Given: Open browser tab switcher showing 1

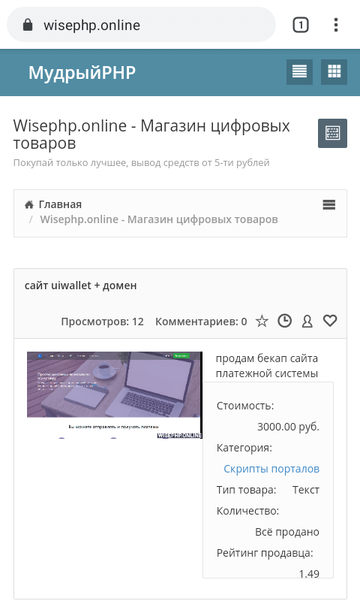Looking at the screenshot, I should pyautogui.click(x=301, y=26).
